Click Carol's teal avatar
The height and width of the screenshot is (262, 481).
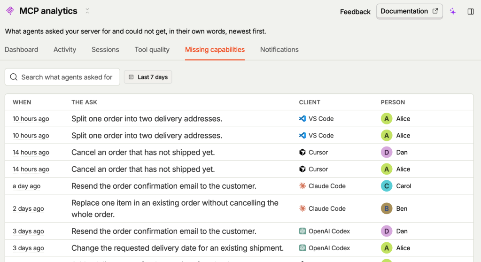[387, 186]
